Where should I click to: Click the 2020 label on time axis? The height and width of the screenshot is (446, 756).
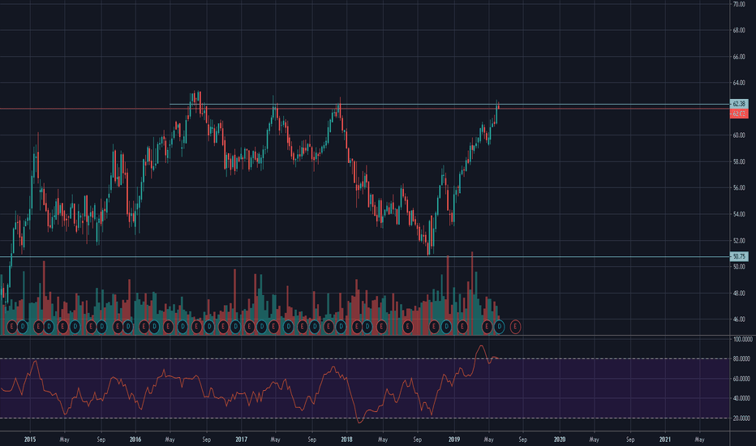[560, 440]
